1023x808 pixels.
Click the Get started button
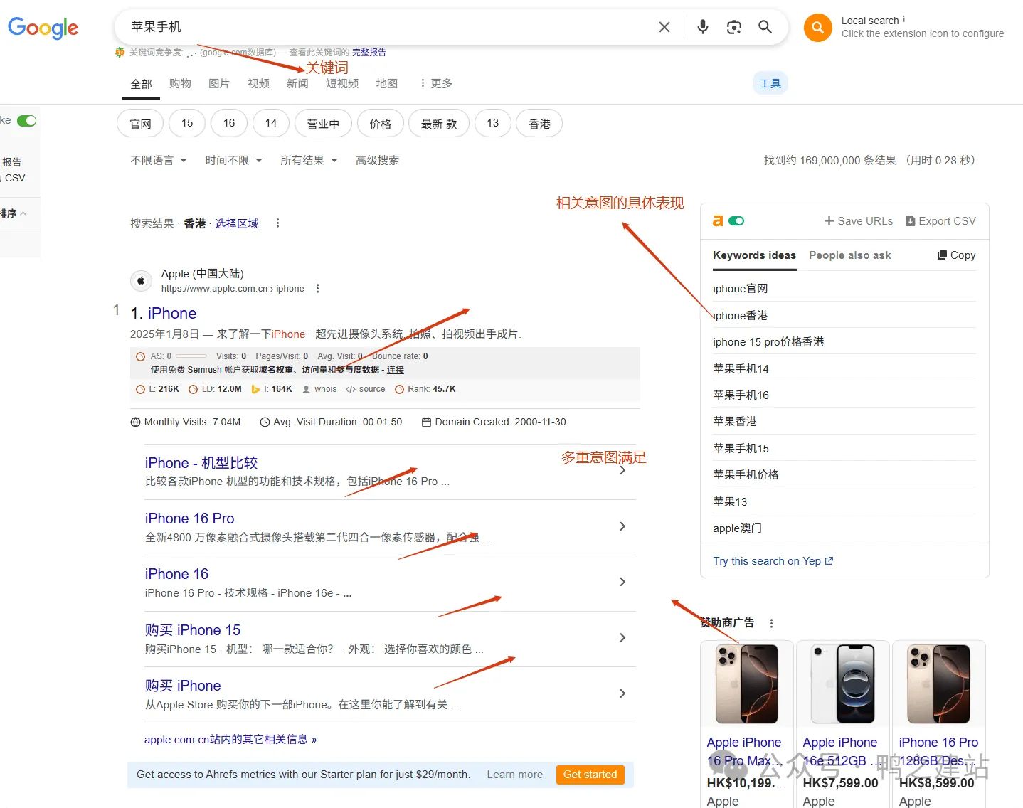click(590, 775)
